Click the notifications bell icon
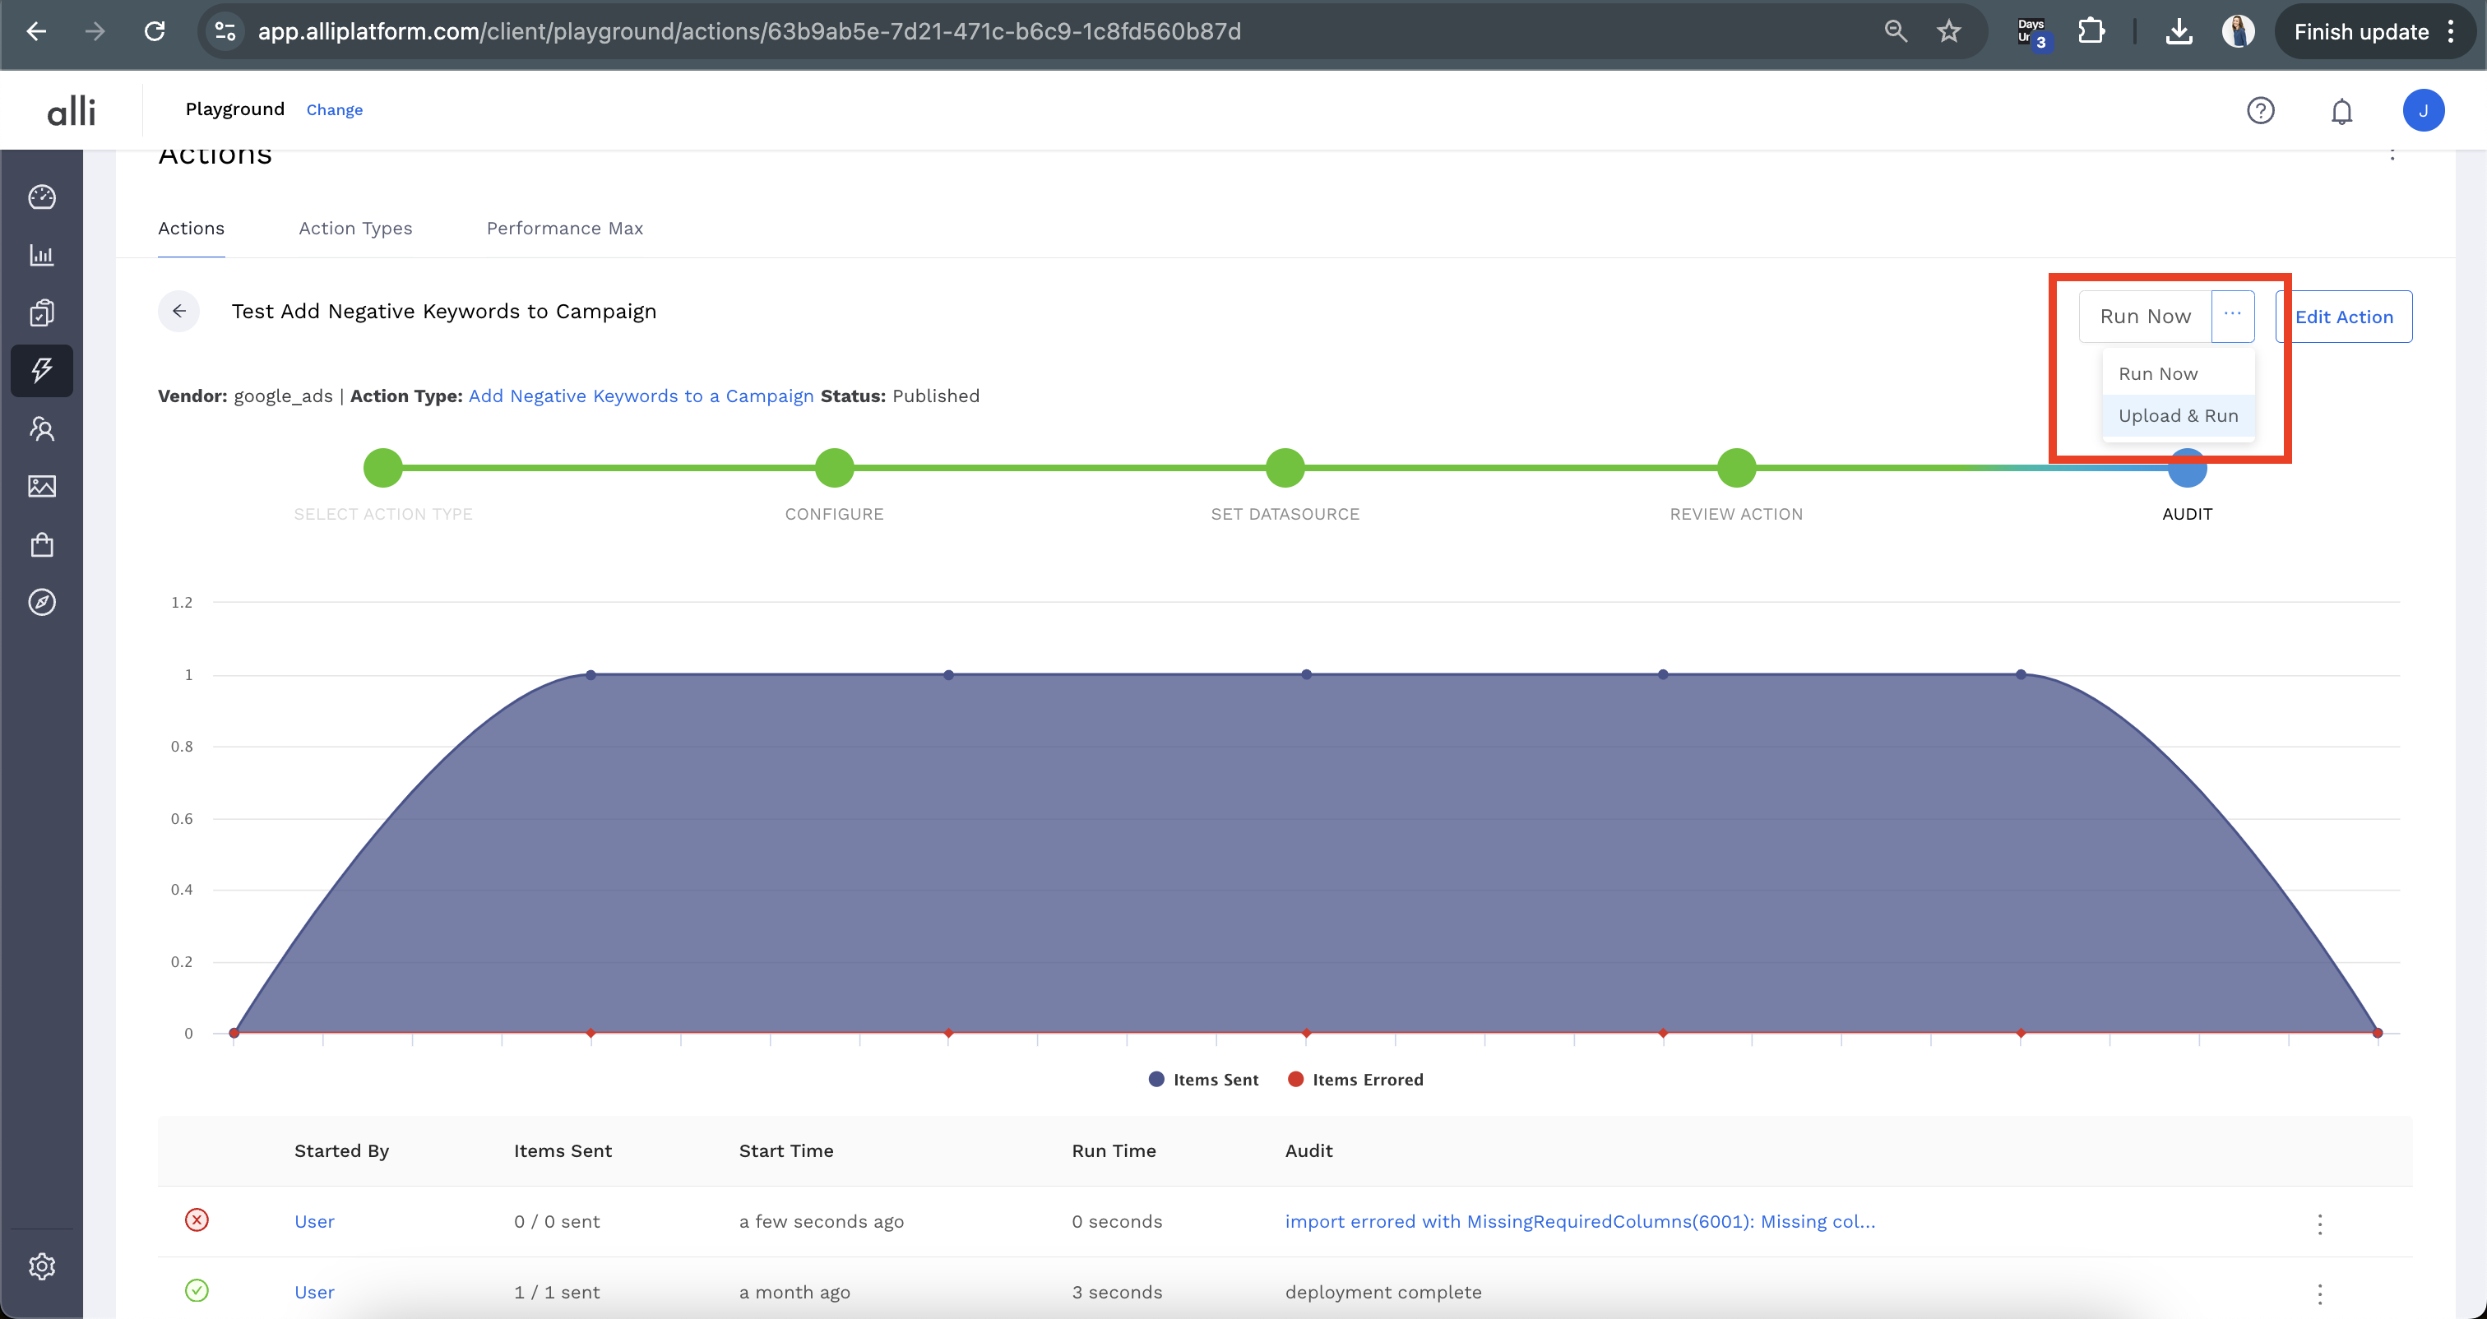This screenshot has height=1319, width=2487. tap(2341, 111)
